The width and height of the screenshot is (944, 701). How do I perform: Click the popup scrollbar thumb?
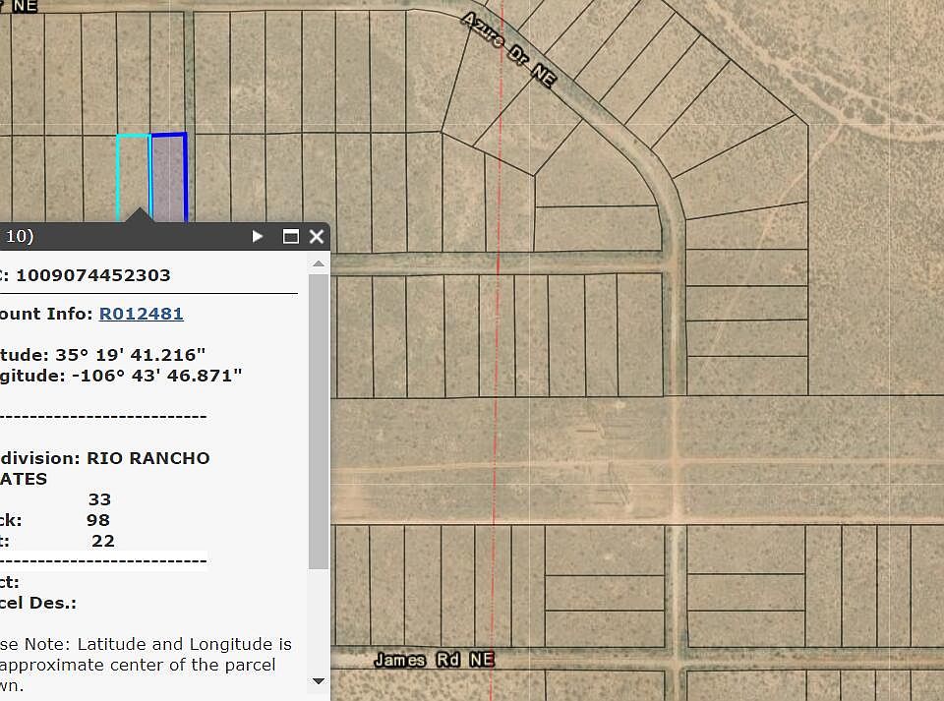319,421
